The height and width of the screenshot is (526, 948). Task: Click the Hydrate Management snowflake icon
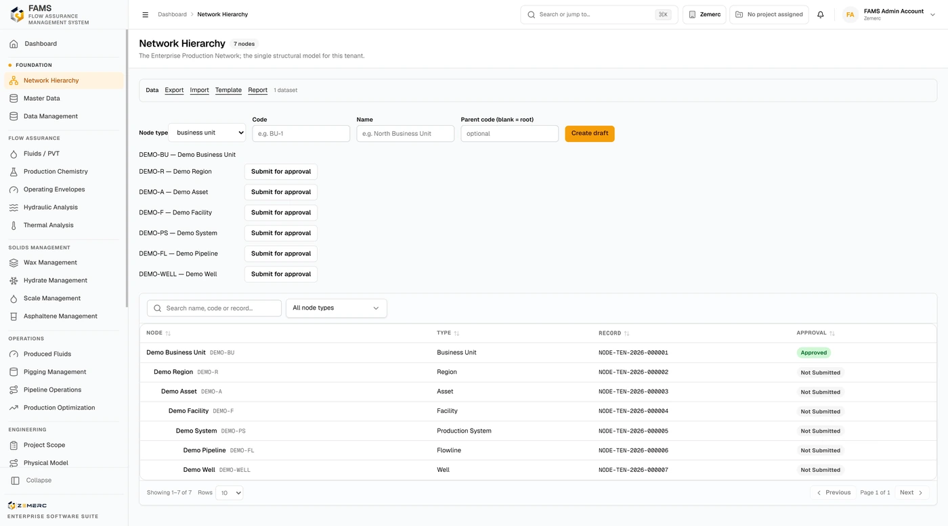pos(14,281)
